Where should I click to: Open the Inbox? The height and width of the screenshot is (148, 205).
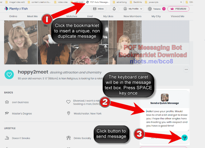(99, 9)
